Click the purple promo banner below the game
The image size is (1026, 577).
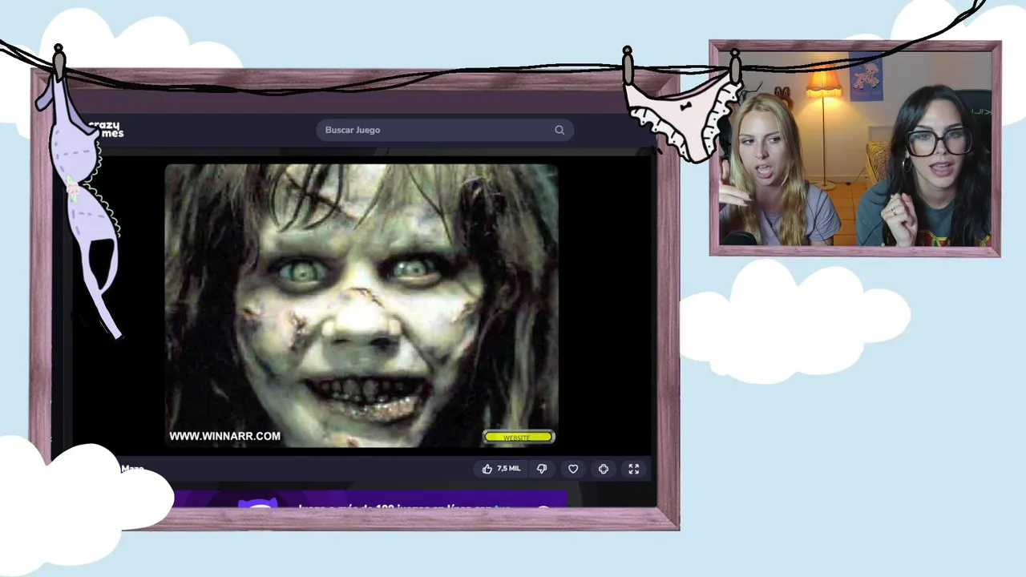(x=370, y=500)
